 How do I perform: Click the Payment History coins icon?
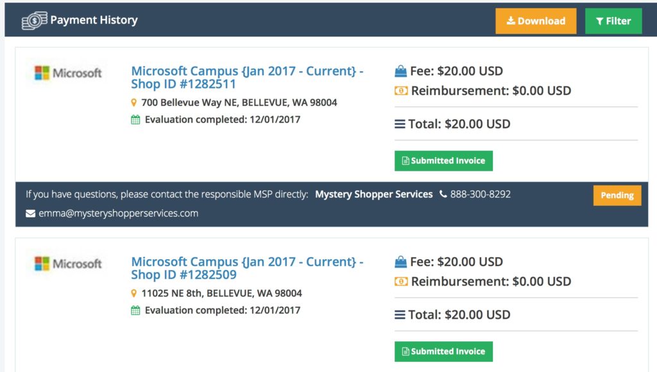[x=35, y=21]
